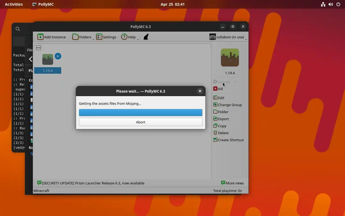Click the large grass block instance icon

[230, 58]
